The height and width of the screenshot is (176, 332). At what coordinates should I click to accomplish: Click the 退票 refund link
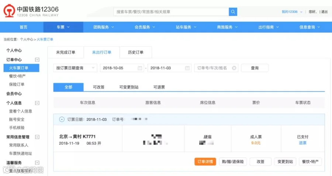click(302, 143)
